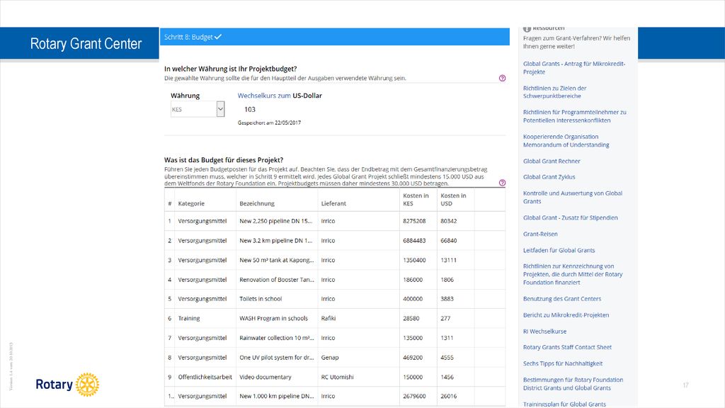Open the Währung dropdown showing KES
The height and width of the screenshot is (408, 725).
[x=198, y=109]
